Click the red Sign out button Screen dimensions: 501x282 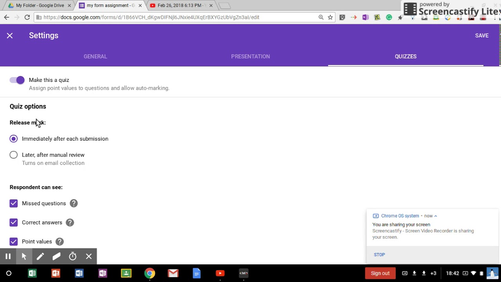click(380, 273)
